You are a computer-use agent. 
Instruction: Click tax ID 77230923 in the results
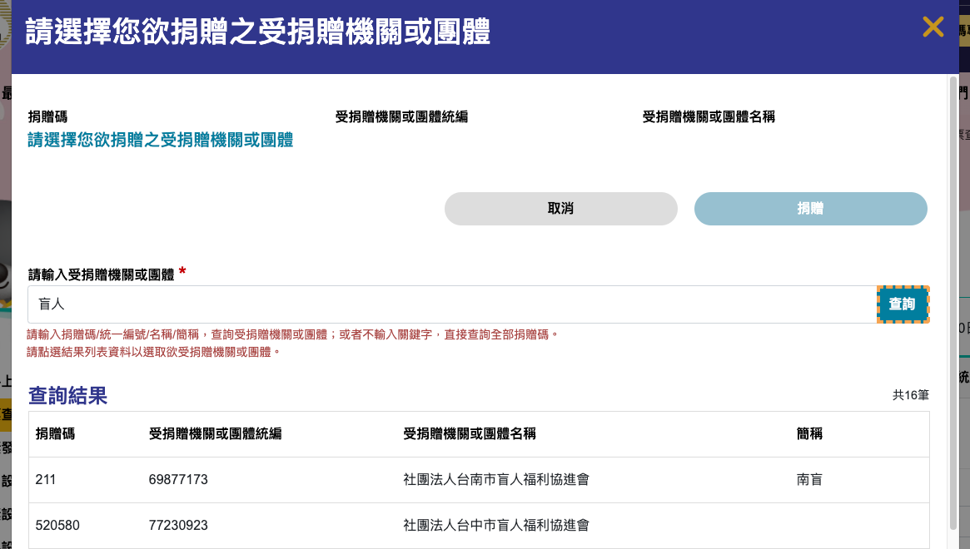178,526
